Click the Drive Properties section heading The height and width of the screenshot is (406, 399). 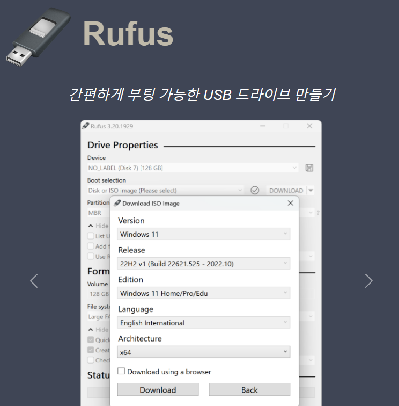tap(123, 145)
